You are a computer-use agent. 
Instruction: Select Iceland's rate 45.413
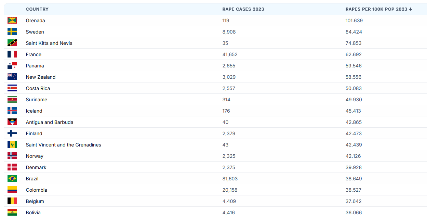click(353, 111)
